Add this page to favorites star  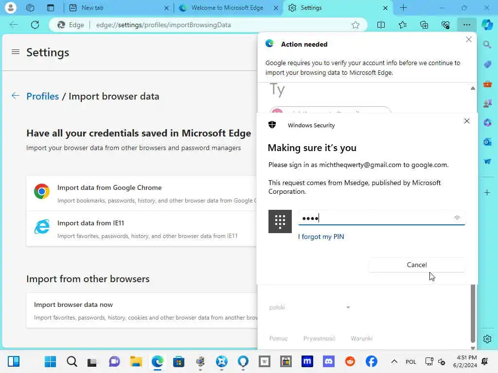pos(356,25)
